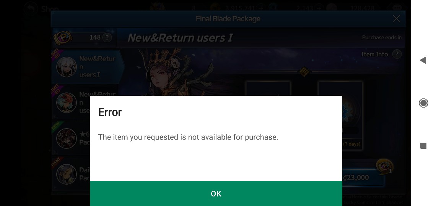This screenshot has width=436, height=206.
Task: Open the Item Info help icon
Action: 397,54
